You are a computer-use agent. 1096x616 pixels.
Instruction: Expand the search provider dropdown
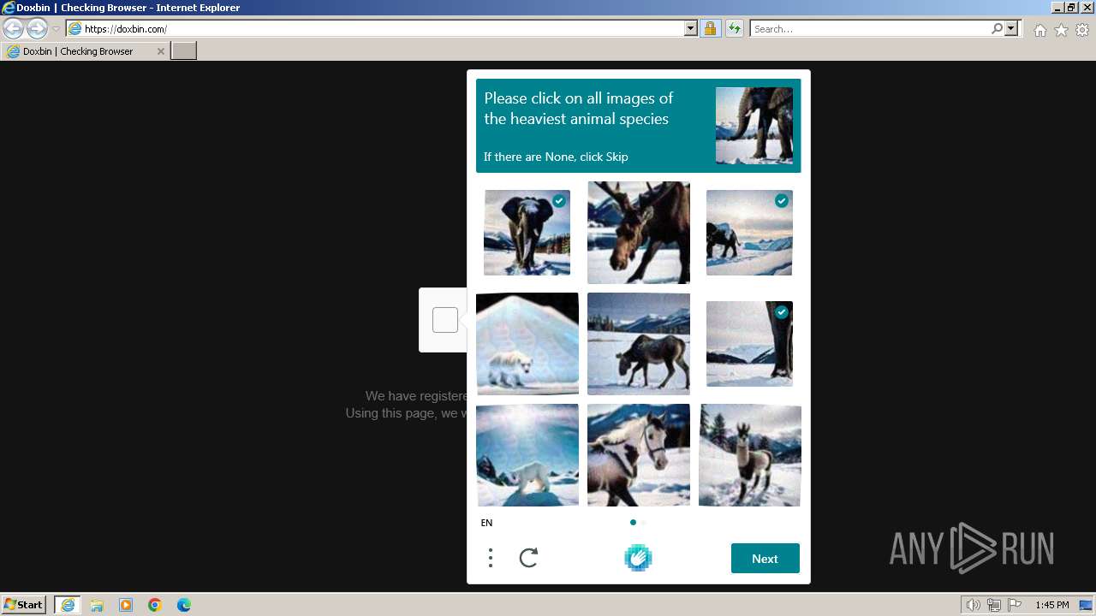click(1011, 29)
